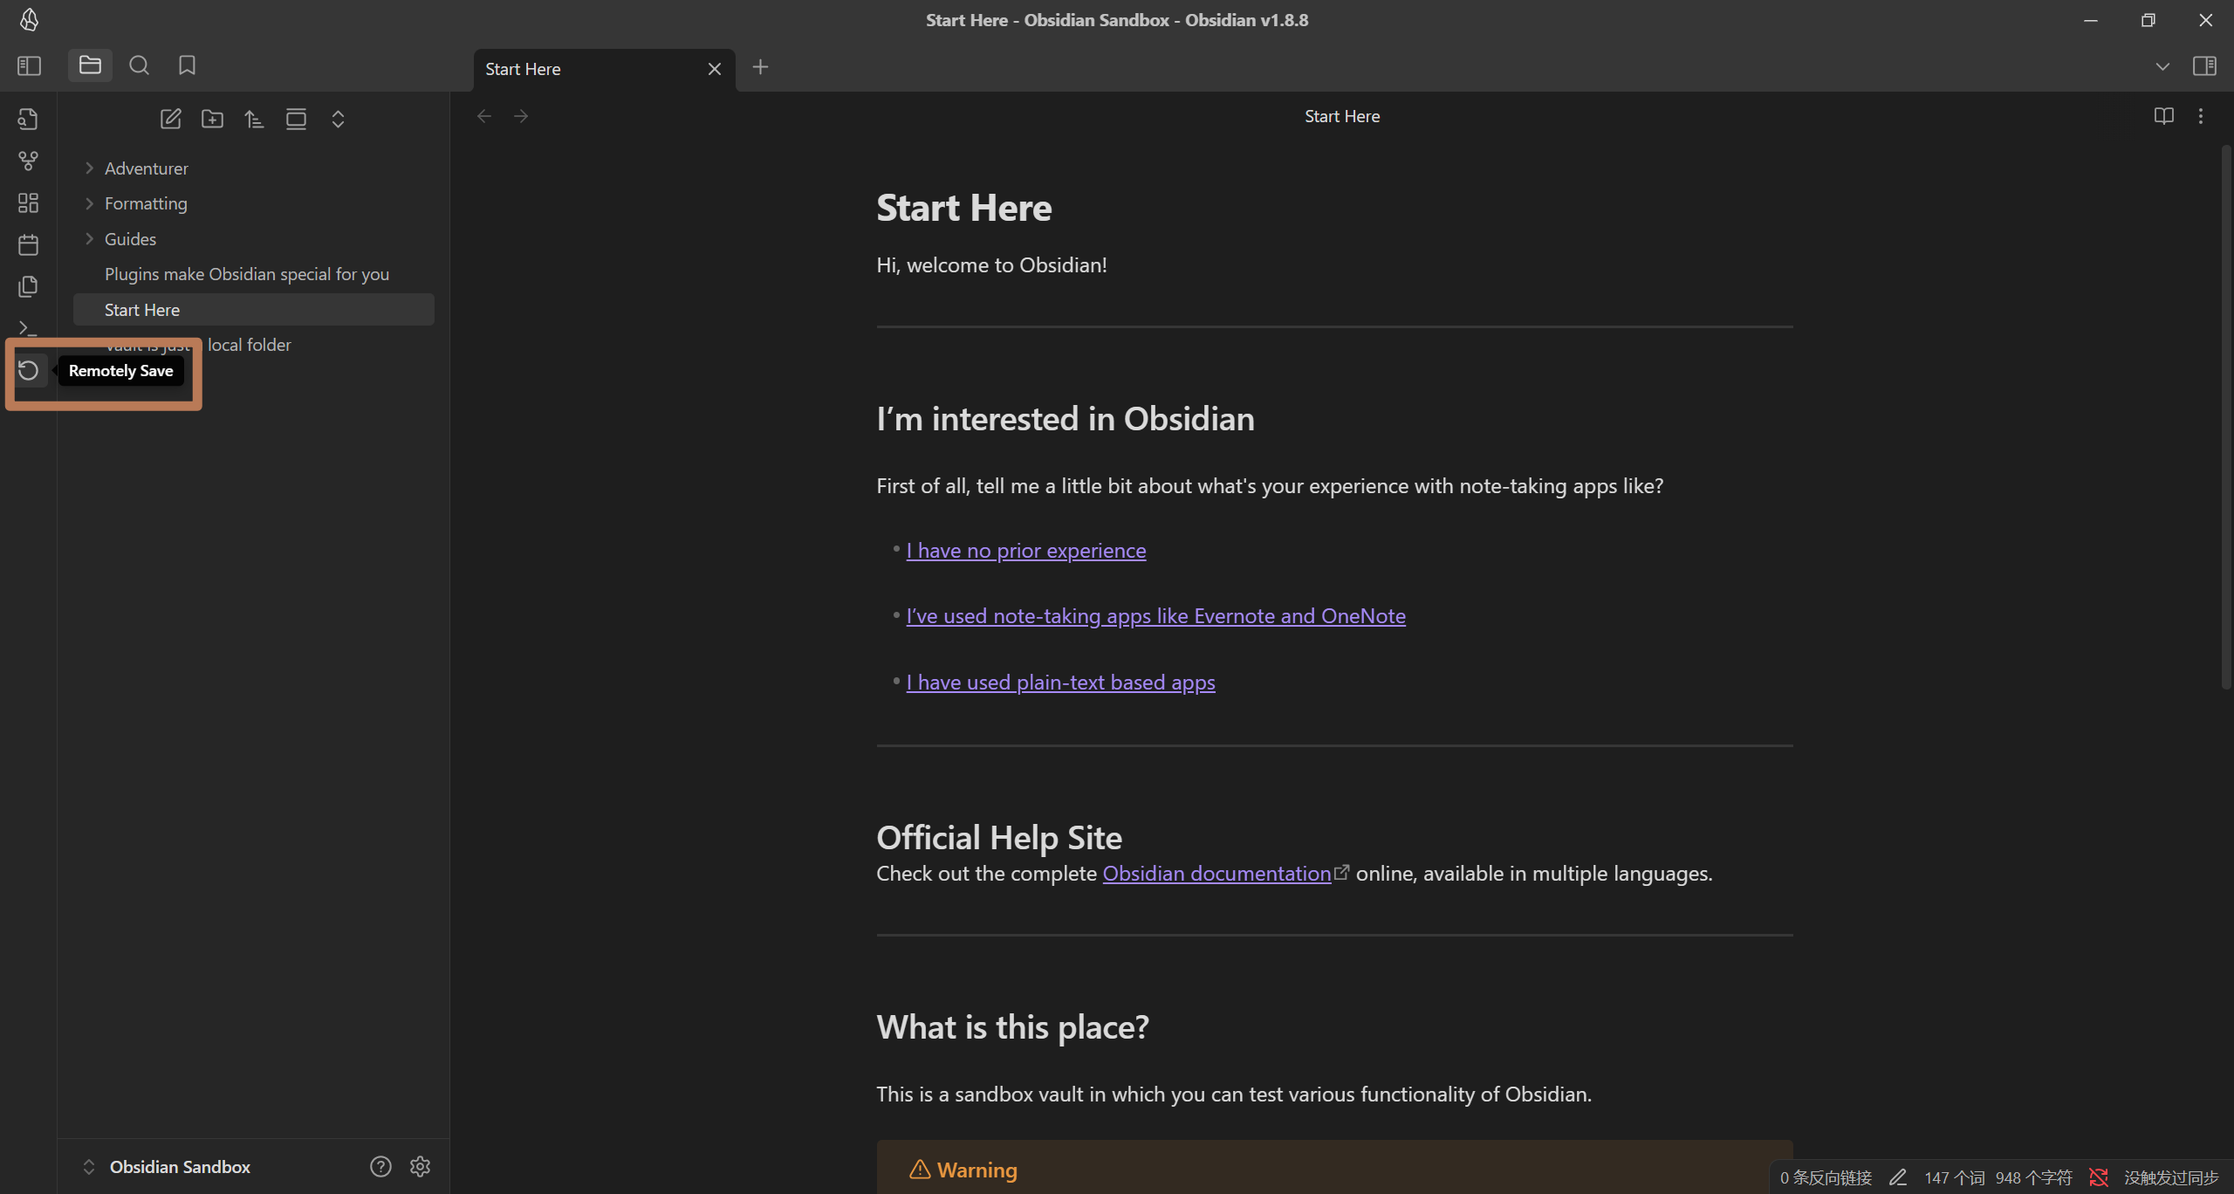Toggle the left sidebar panel

pos(29,65)
